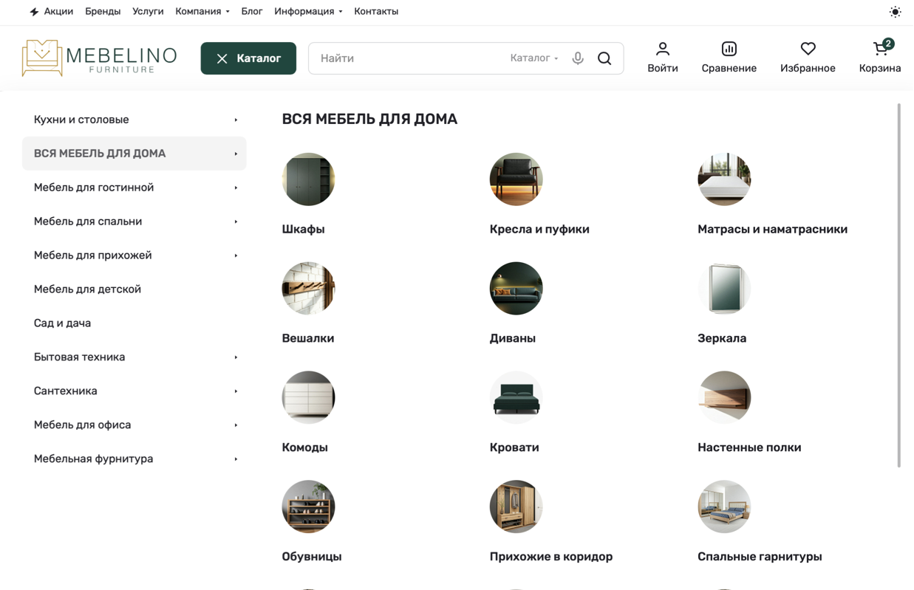Image resolution: width=914 pixels, height=590 pixels.
Task: Open the Диваны text link
Action: click(513, 339)
